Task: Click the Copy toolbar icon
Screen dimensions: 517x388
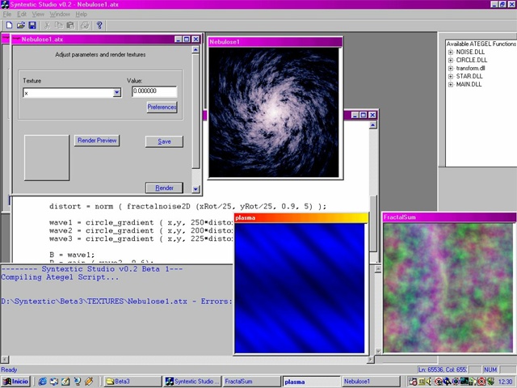Action: pyautogui.click(x=59, y=25)
